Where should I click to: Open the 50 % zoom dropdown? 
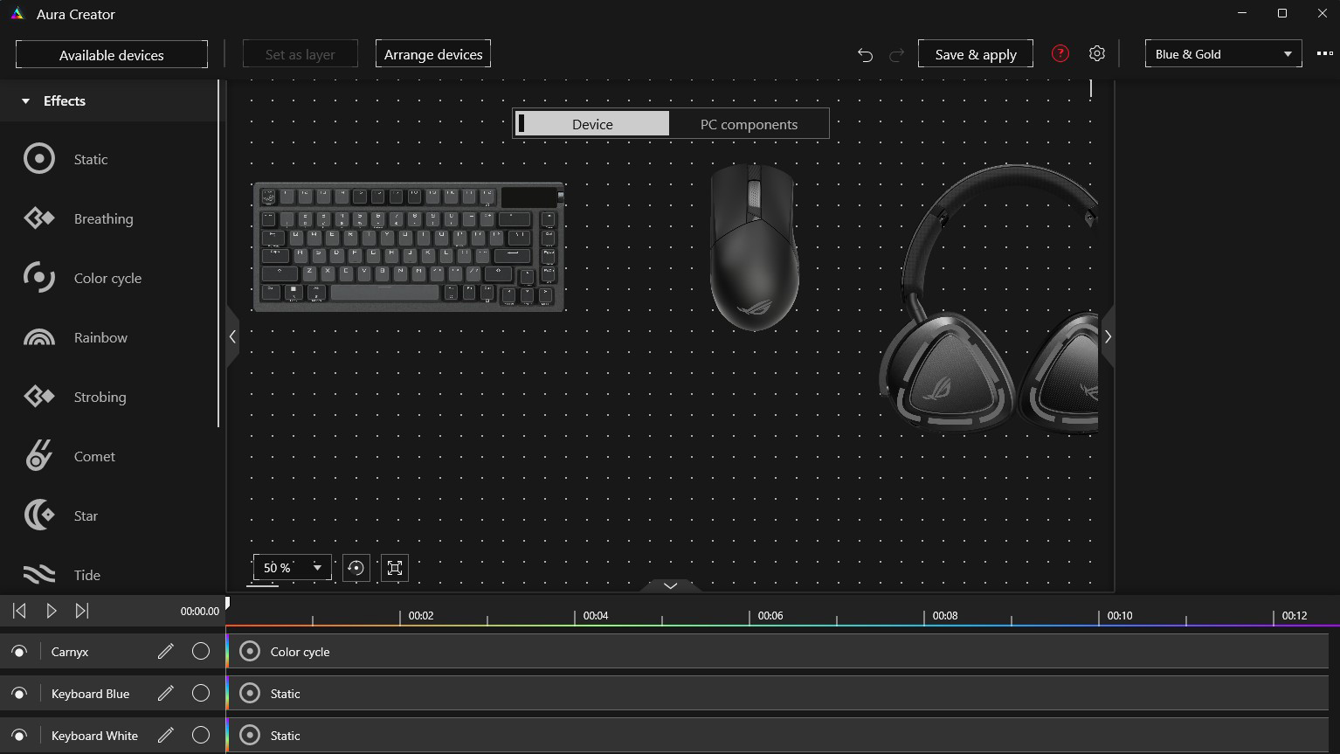[x=292, y=567]
